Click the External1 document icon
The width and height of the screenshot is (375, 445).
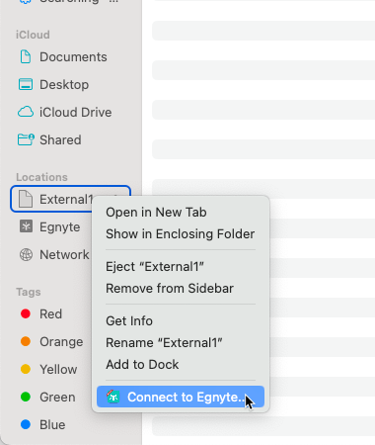[x=26, y=199]
